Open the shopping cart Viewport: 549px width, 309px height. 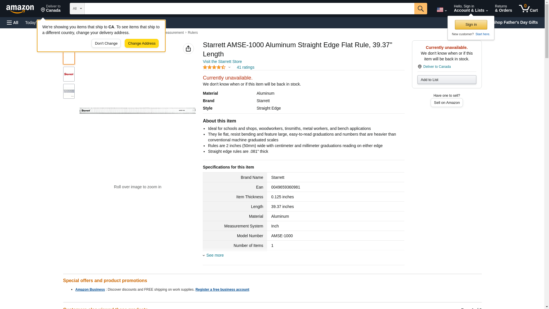point(528,9)
